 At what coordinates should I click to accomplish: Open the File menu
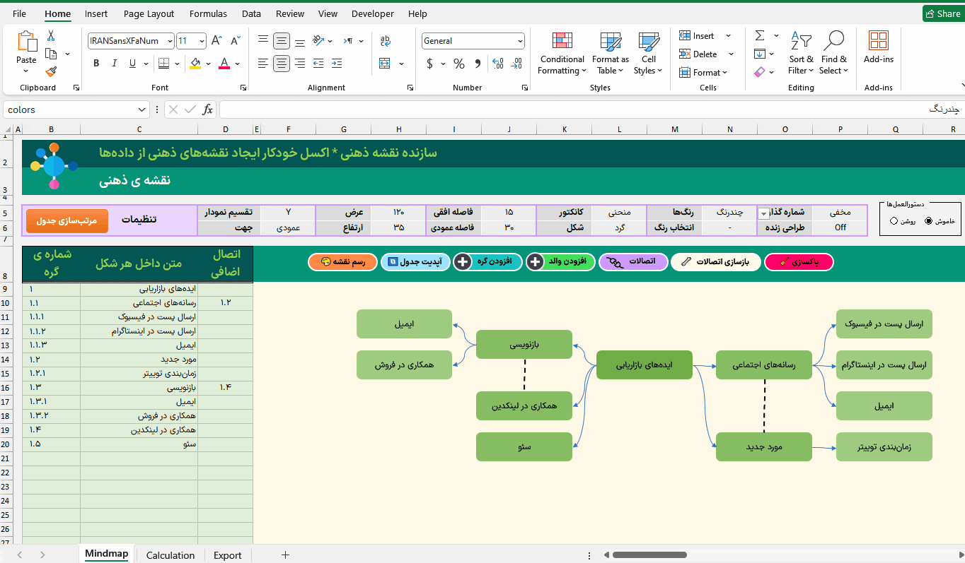[x=19, y=13]
